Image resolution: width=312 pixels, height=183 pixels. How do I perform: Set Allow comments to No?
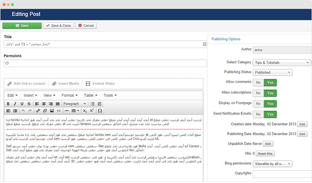[258, 83]
